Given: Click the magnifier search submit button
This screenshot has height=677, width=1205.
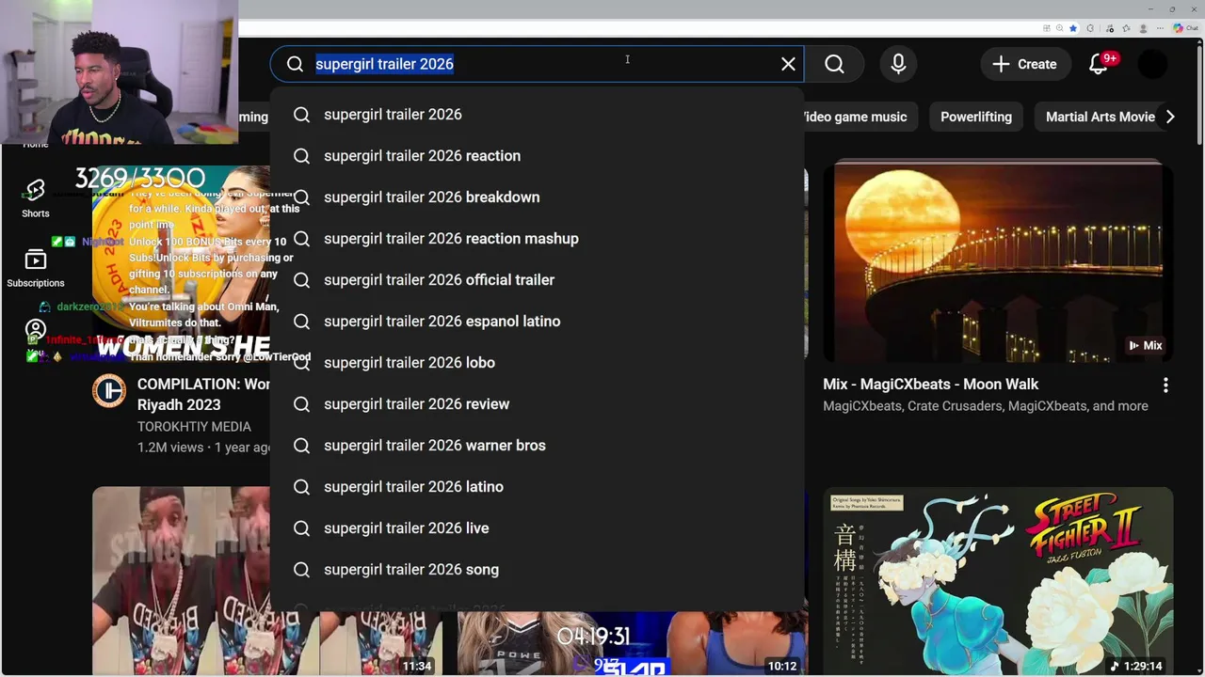Looking at the screenshot, I should tap(834, 64).
